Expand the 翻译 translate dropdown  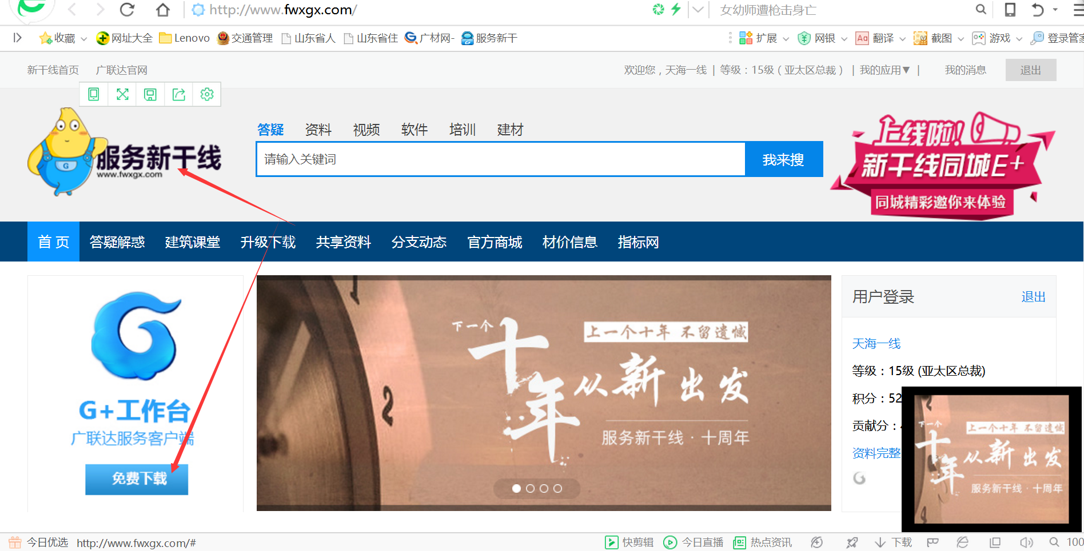903,39
